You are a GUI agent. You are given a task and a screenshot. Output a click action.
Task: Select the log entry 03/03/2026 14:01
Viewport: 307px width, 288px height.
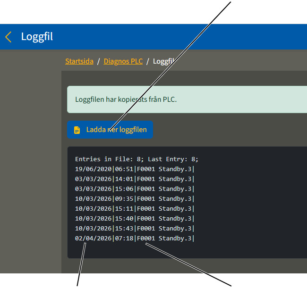tap(135, 179)
